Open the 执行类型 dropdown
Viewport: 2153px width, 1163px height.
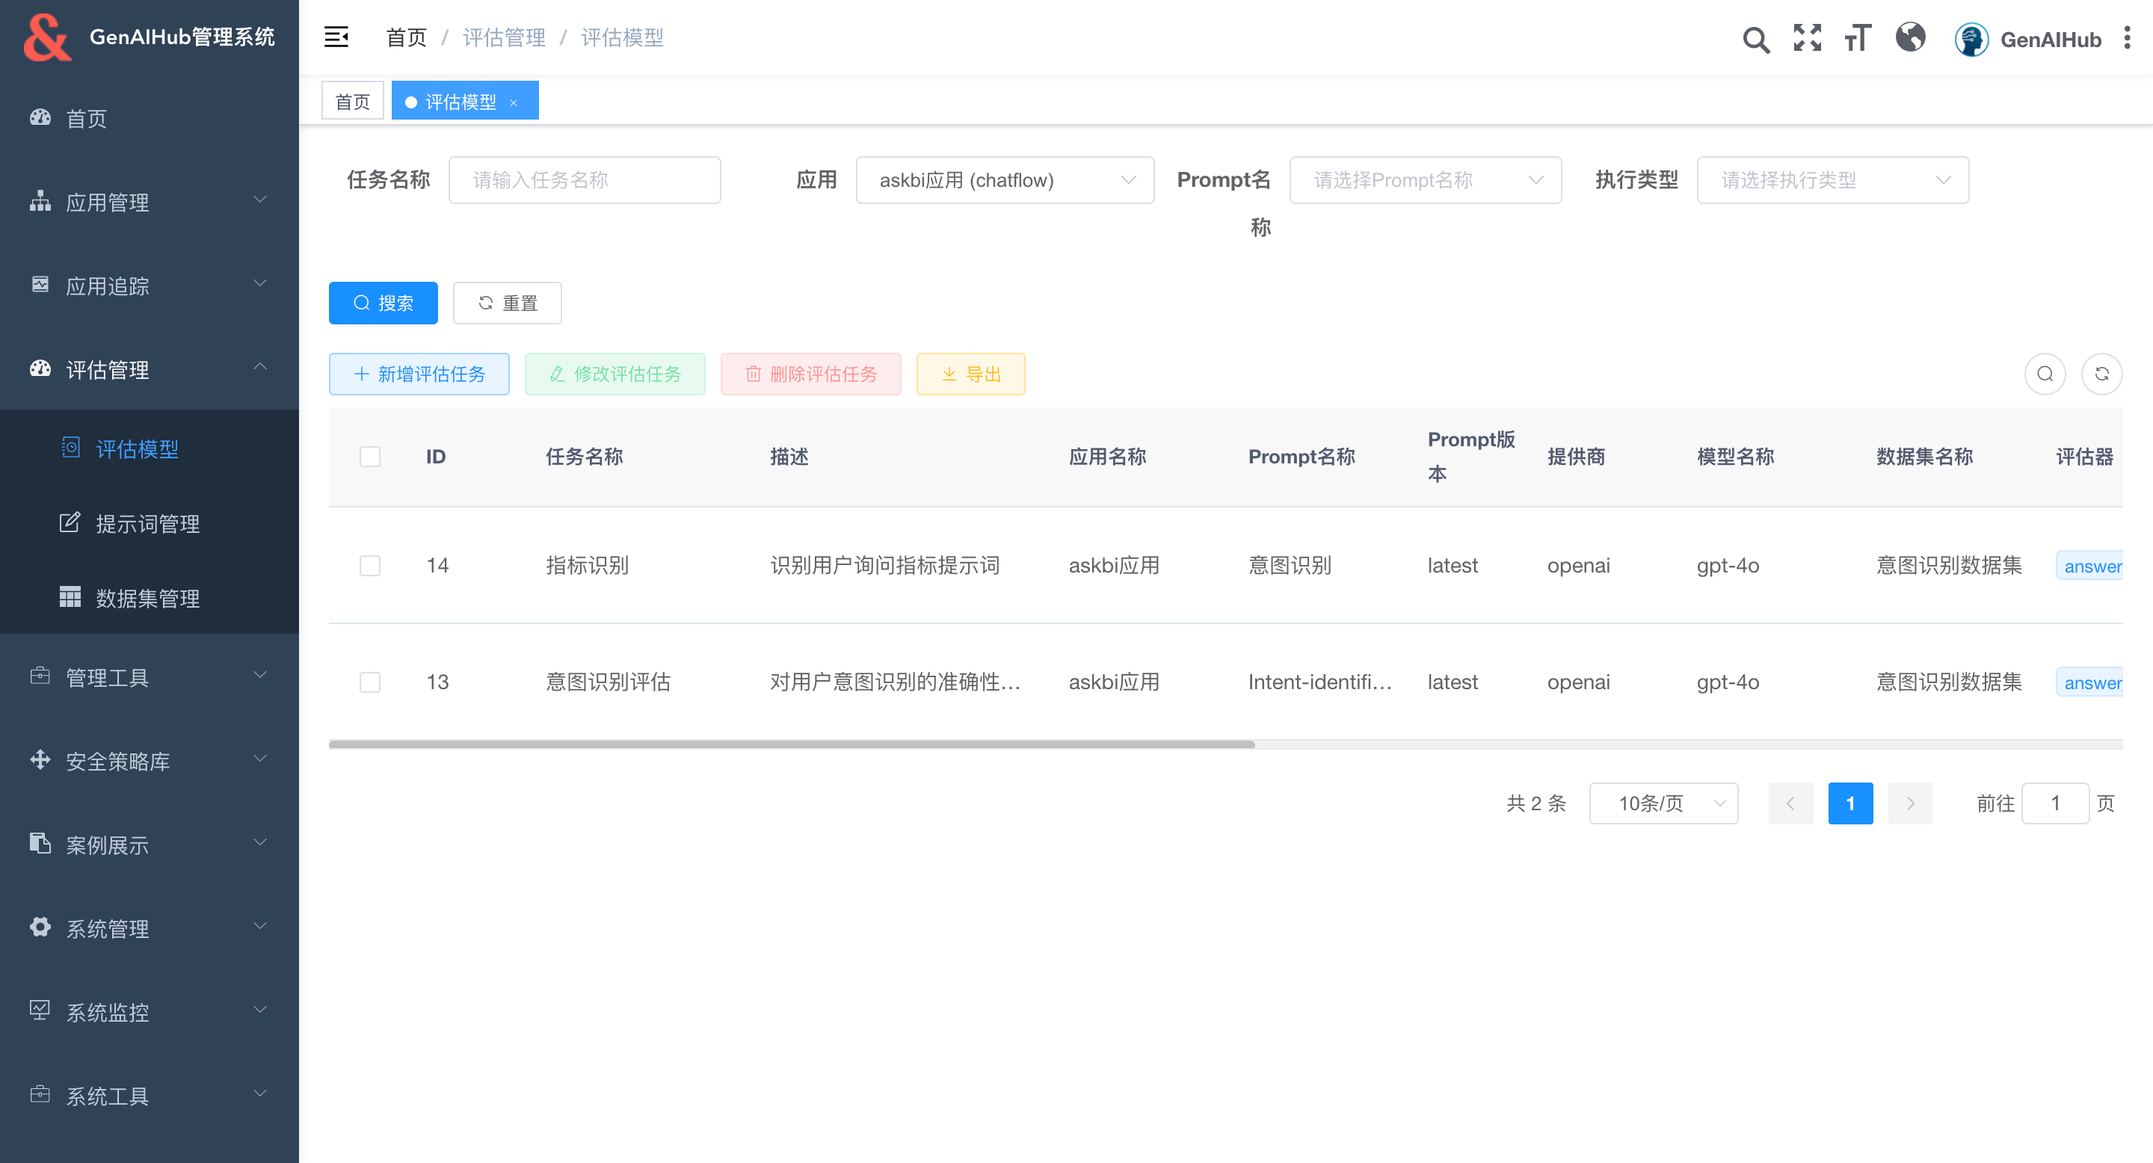coord(1832,179)
